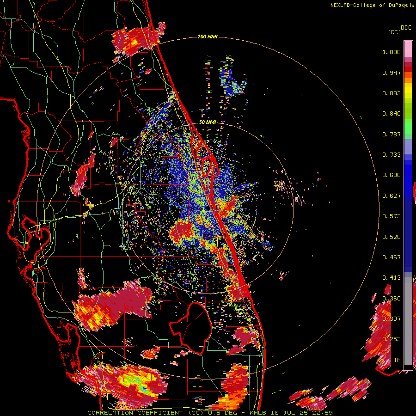
Task: Click the bright green segment of color bar
Action: click(x=408, y=126)
